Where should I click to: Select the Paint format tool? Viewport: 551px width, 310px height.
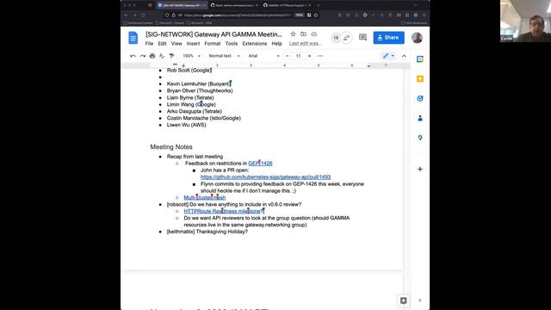coord(171,56)
